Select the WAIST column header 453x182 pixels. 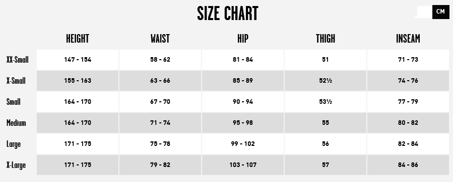[160, 39]
